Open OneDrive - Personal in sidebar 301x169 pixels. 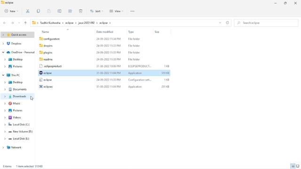pos(23,52)
